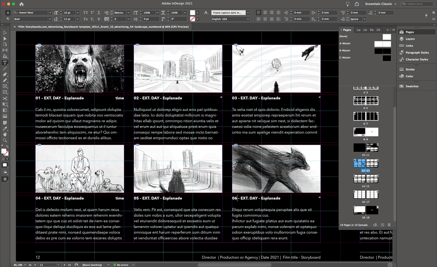Click the No errors preflight status
Viewport: 437px width, 267px height.
(122, 265)
